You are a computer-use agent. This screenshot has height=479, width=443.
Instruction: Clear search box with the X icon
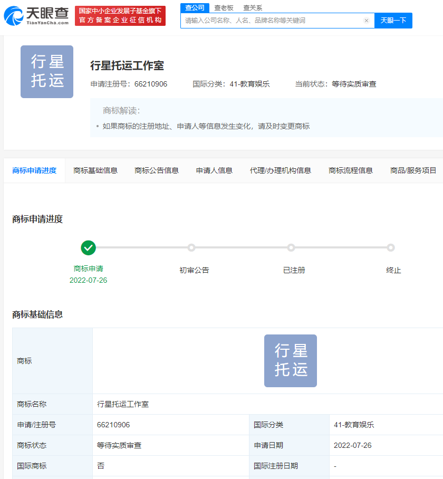coord(366,21)
